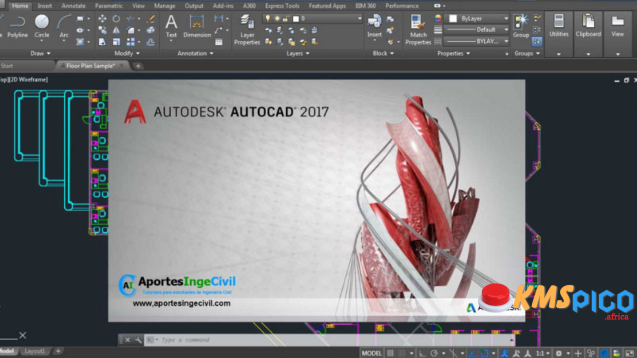The image size is (637, 358).
Task: Click the Array tool icon
Action: (130, 42)
